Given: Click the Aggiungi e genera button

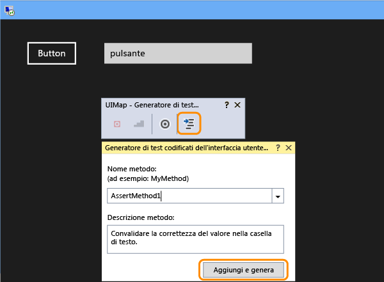Looking at the screenshot, I should (243, 270).
